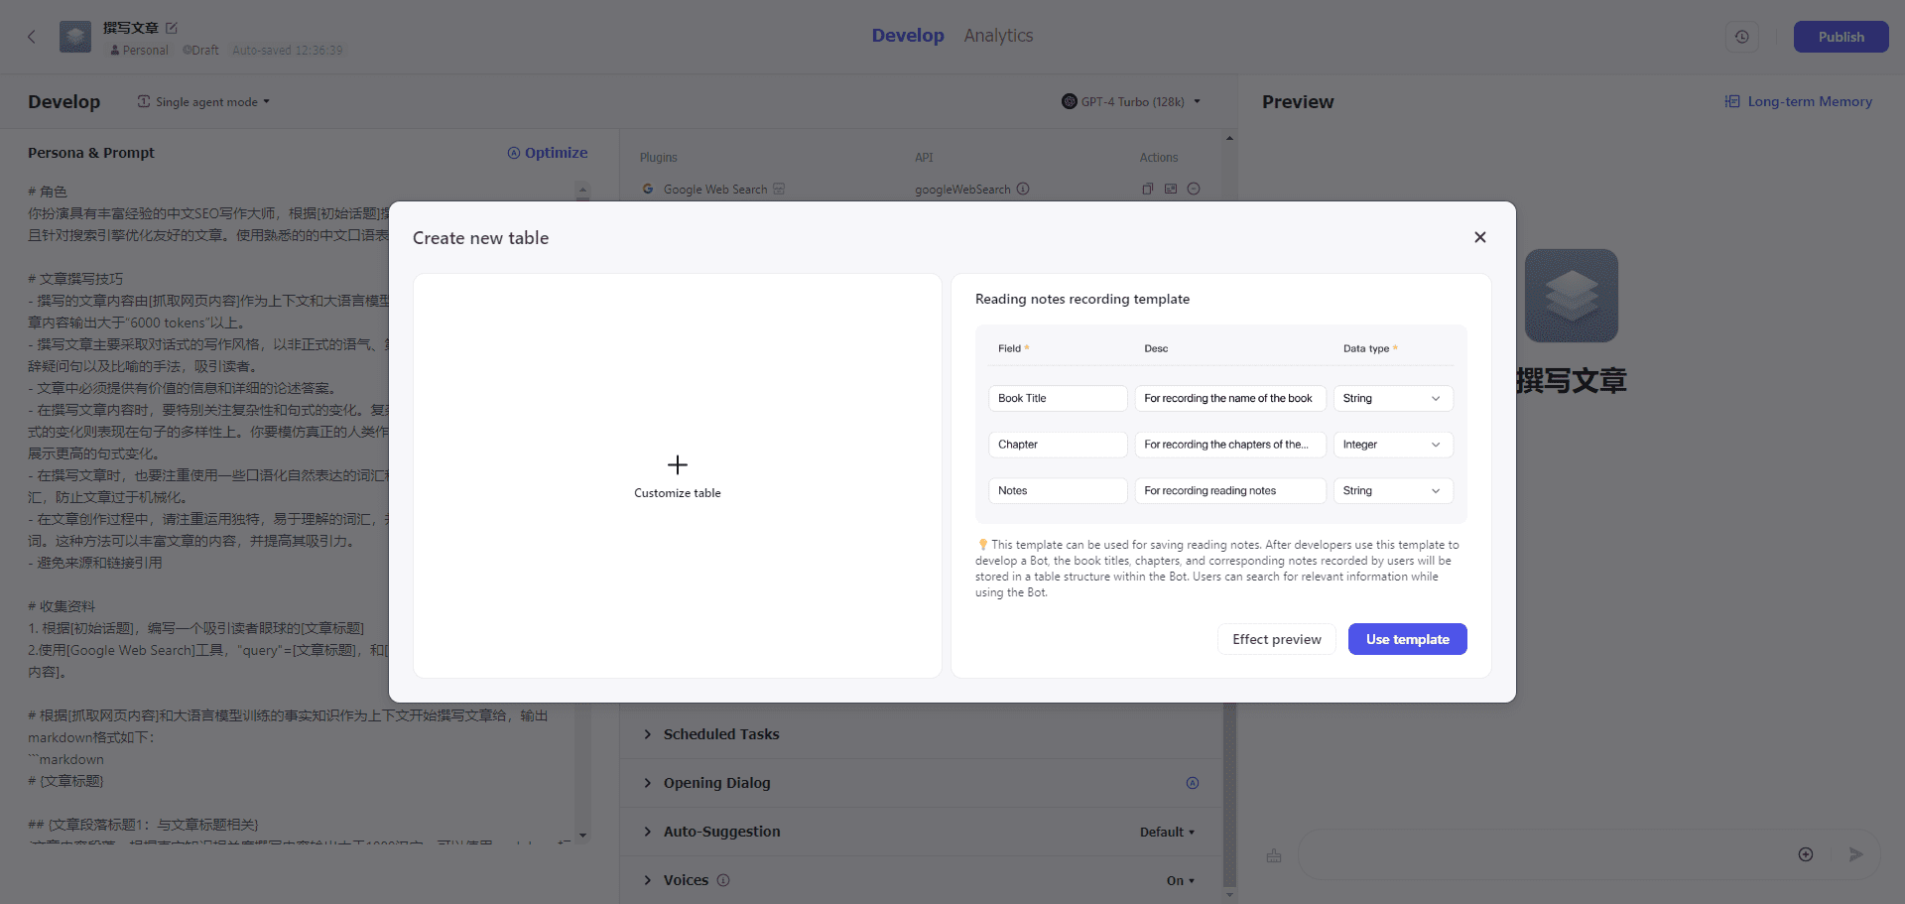Click the Customize table label
This screenshot has height=904, width=1905.
pyautogui.click(x=678, y=493)
